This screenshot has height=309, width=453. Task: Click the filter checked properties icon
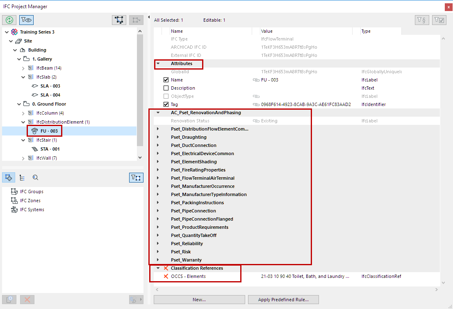pos(439,20)
